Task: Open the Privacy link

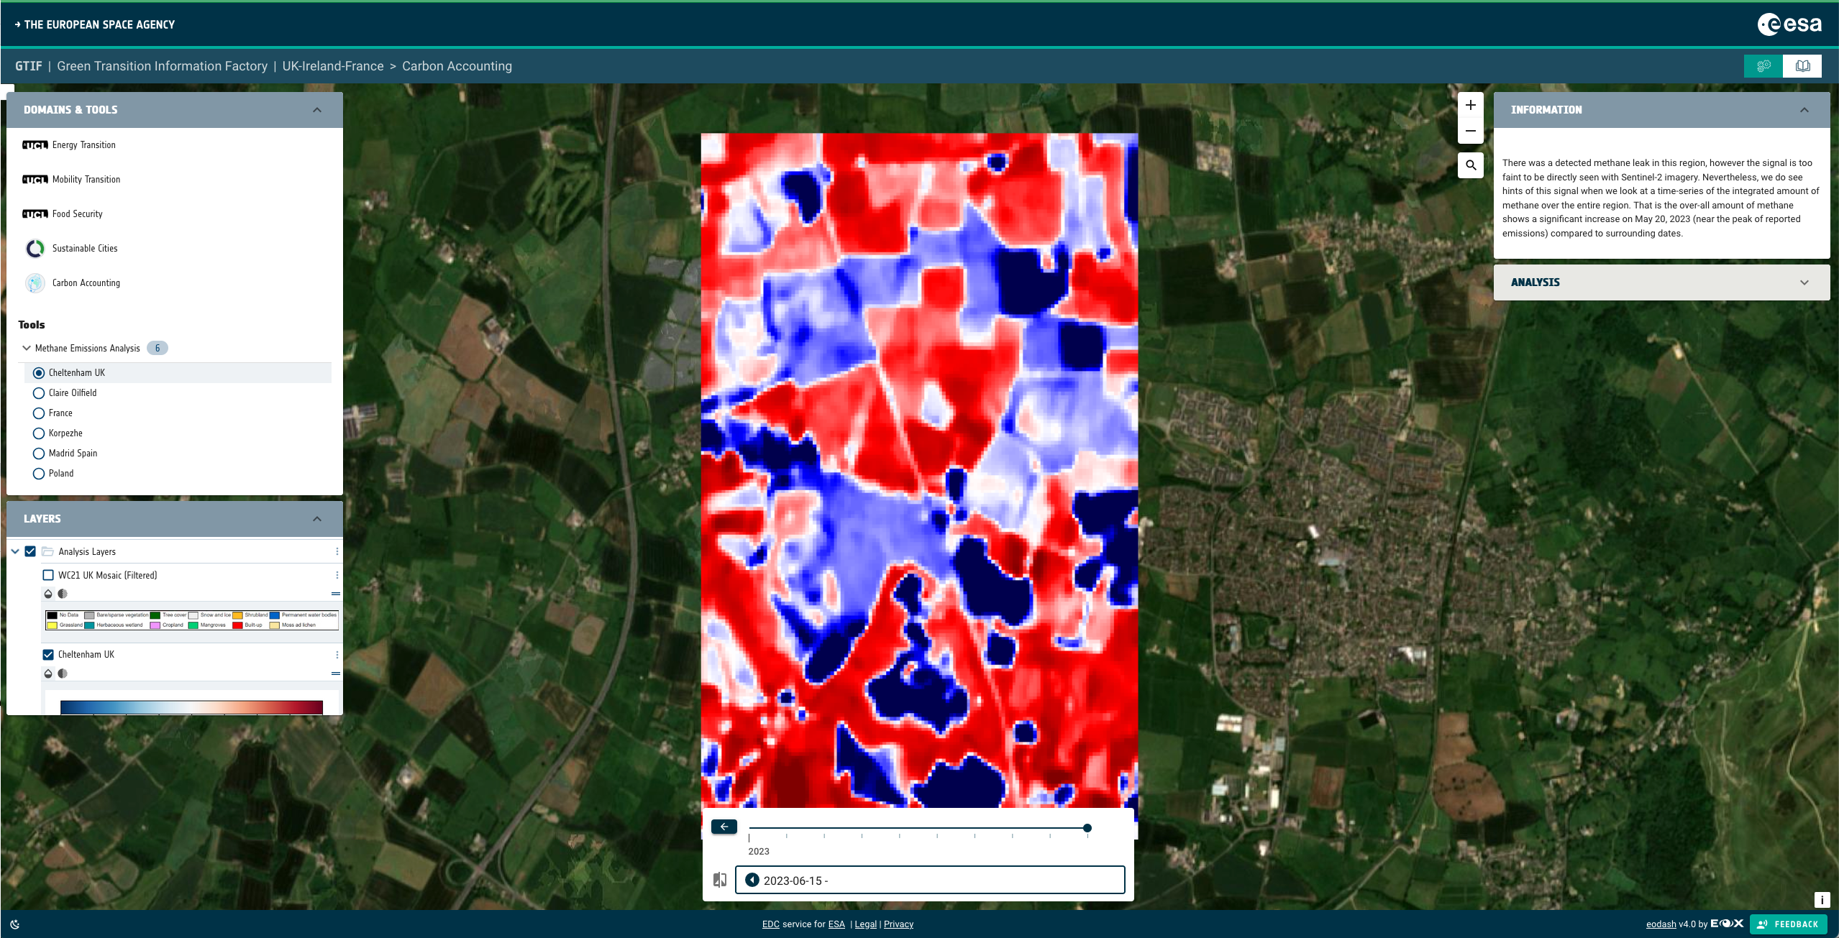Action: tap(898, 924)
